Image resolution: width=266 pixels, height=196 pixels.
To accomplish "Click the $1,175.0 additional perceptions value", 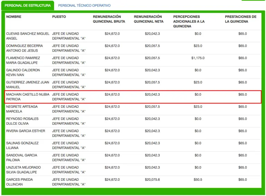I will [x=198, y=58].
